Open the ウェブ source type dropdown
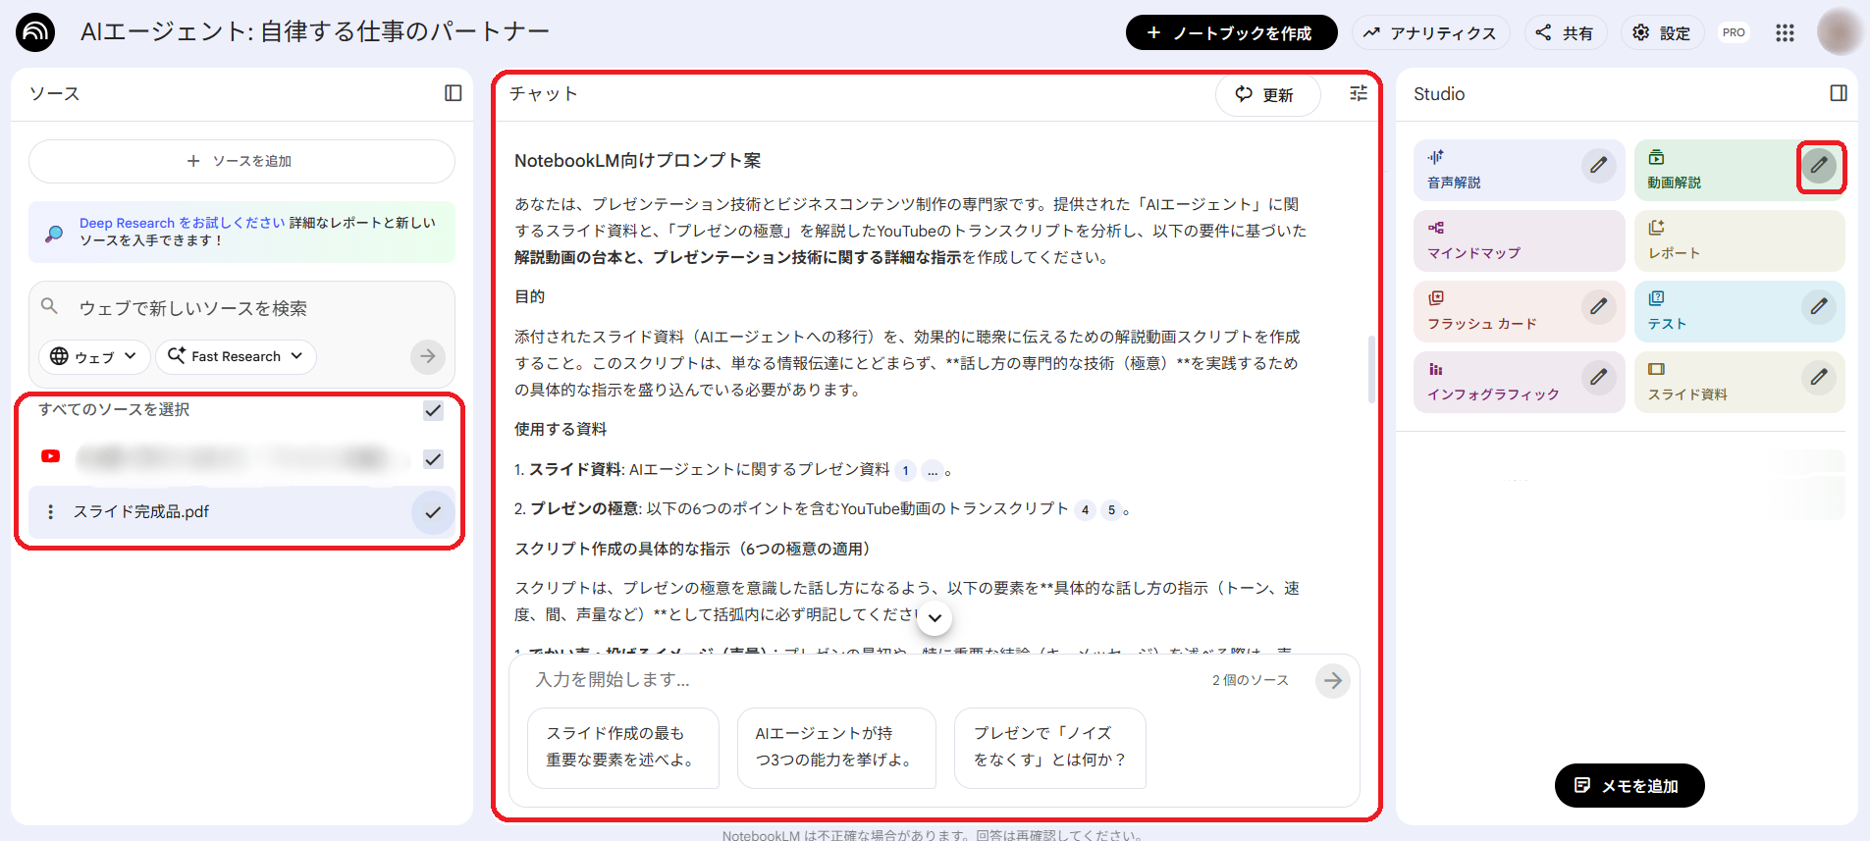 94,356
